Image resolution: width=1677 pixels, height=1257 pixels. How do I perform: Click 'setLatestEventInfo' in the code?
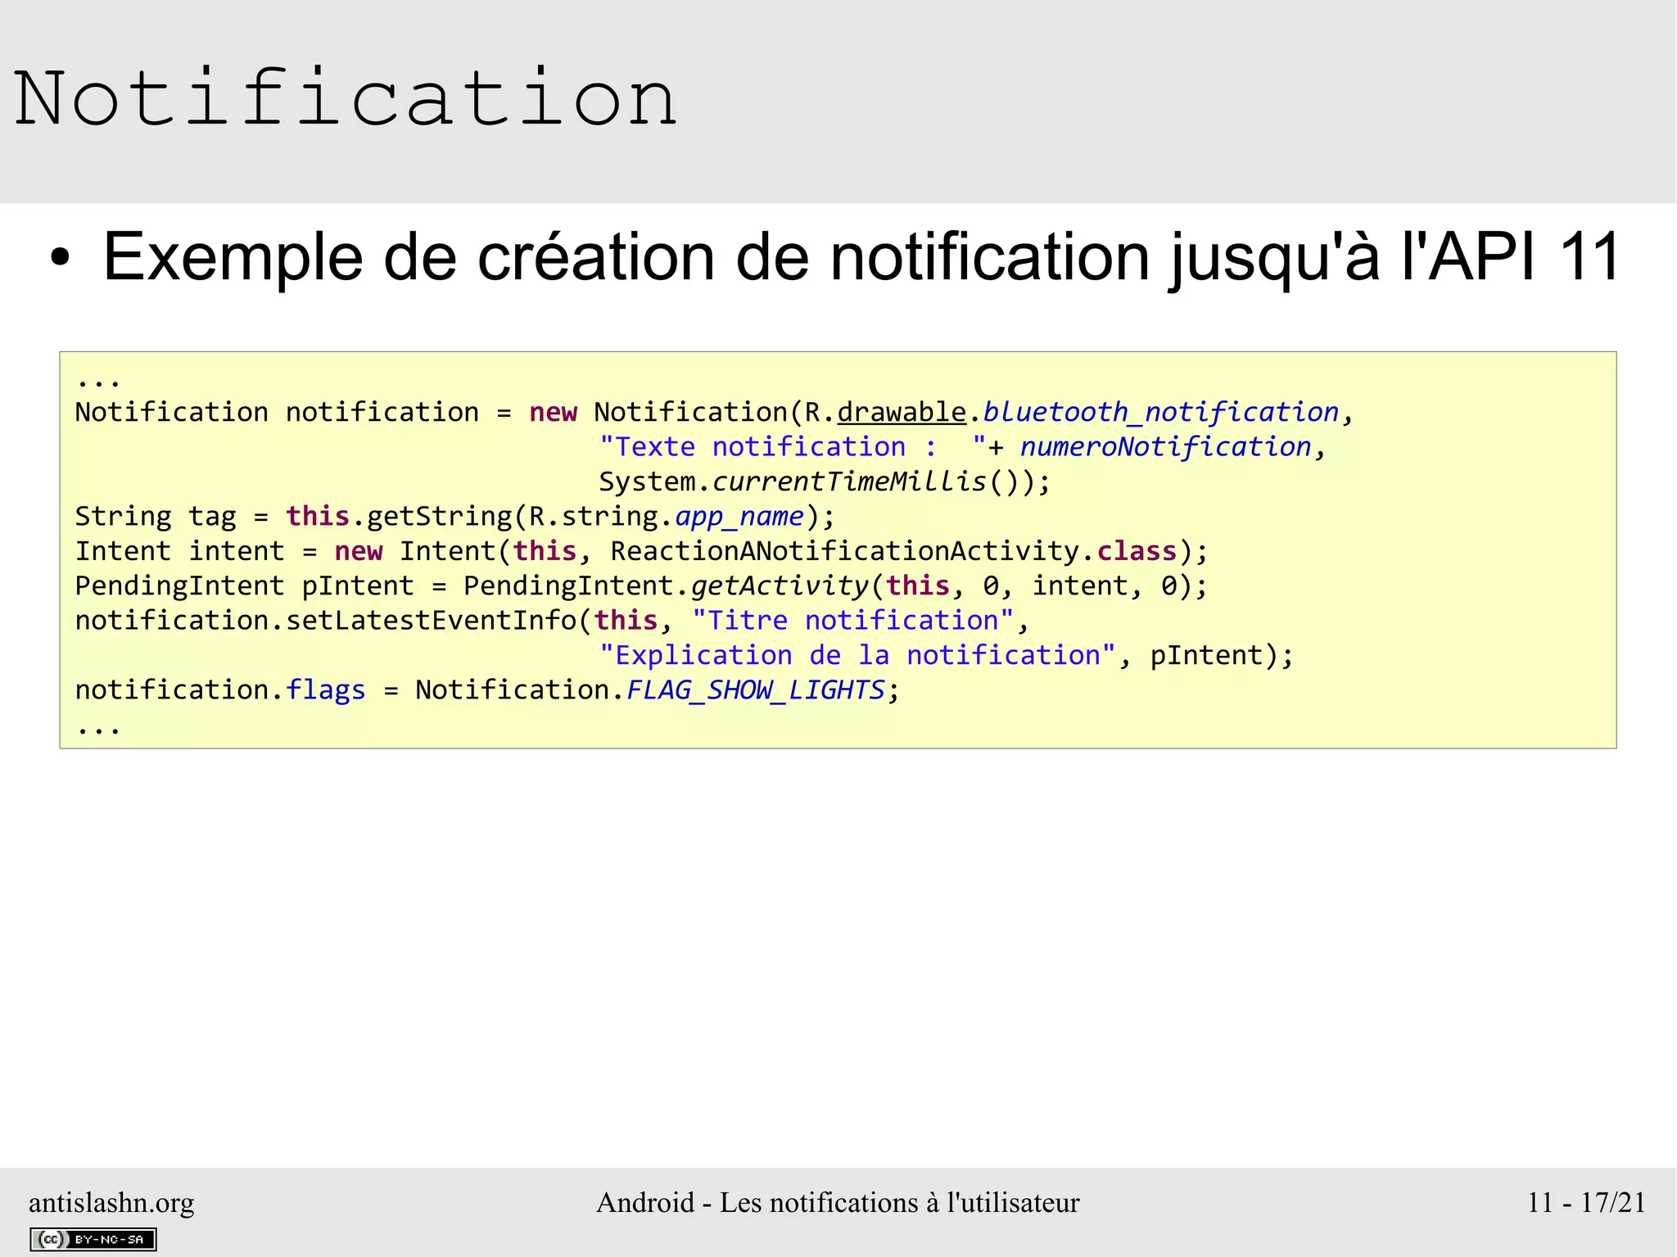(x=432, y=621)
